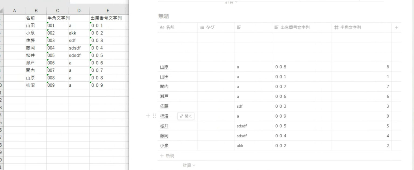
Task: Click the unnamed text column header icon
Action: [239, 27]
